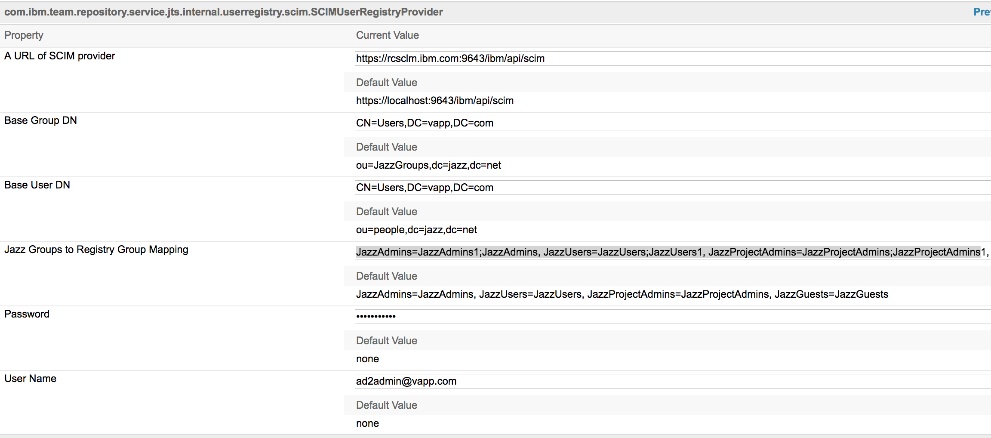991x438 pixels.
Task: Click the 'Password' property label
Action: [27, 314]
